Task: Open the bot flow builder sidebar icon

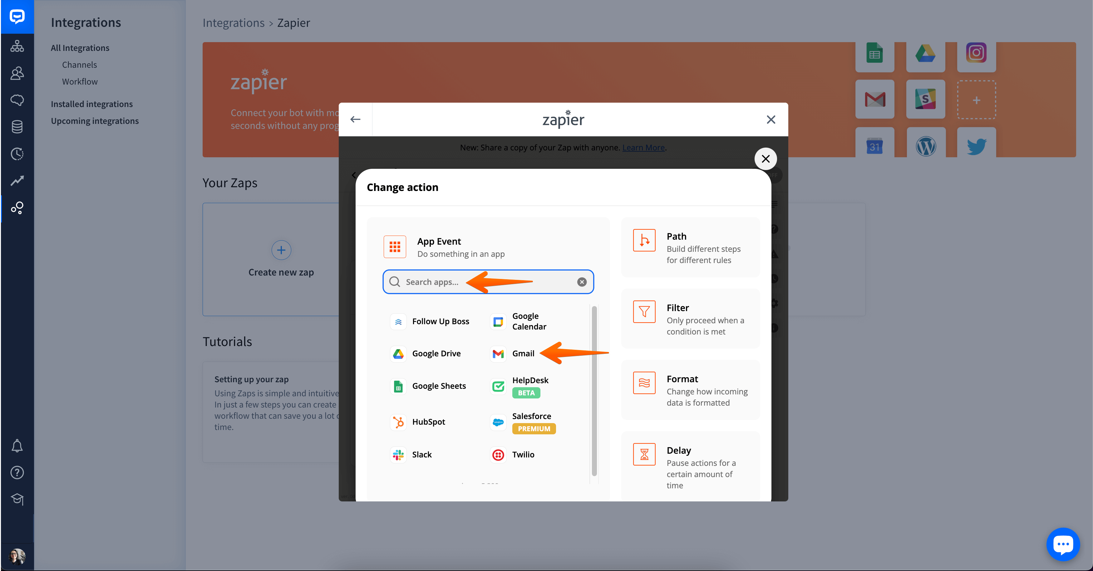Action: 17,46
